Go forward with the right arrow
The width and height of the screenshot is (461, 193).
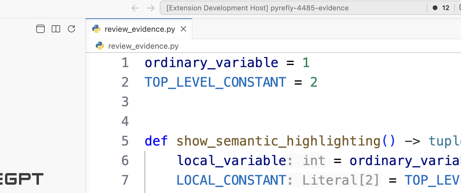[151, 8]
